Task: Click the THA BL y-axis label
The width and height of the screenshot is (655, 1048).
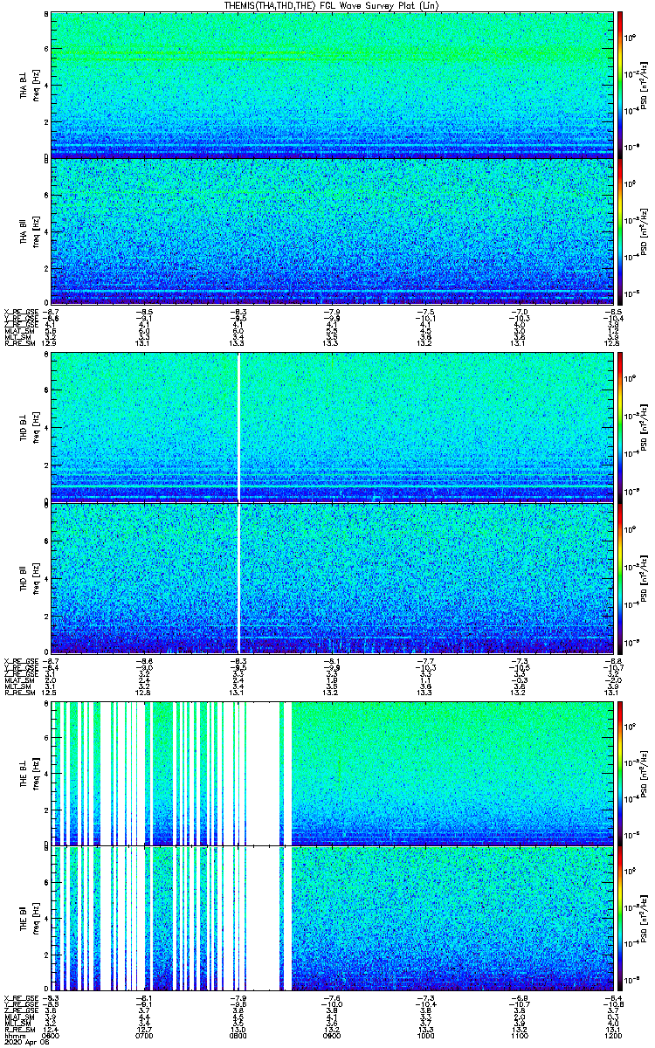Action: click(x=24, y=85)
